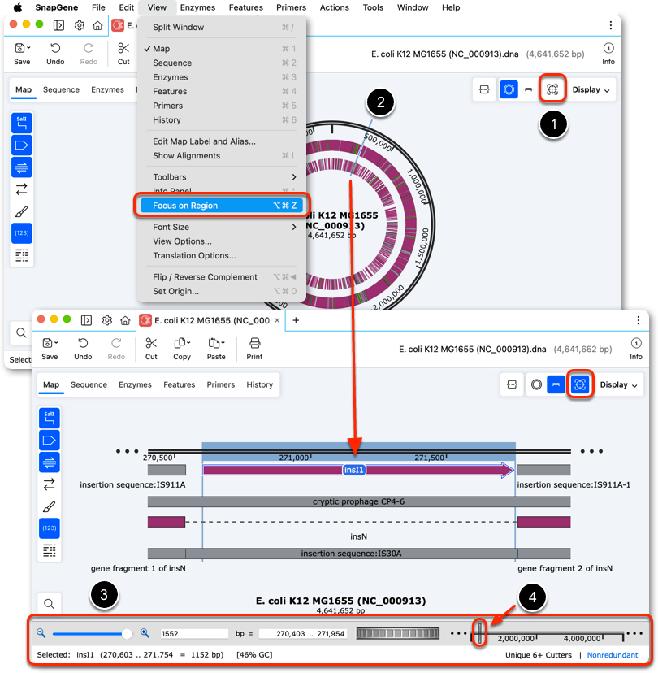Open Display dropdown in front window
This screenshot has height=673, width=658.
pos(618,384)
